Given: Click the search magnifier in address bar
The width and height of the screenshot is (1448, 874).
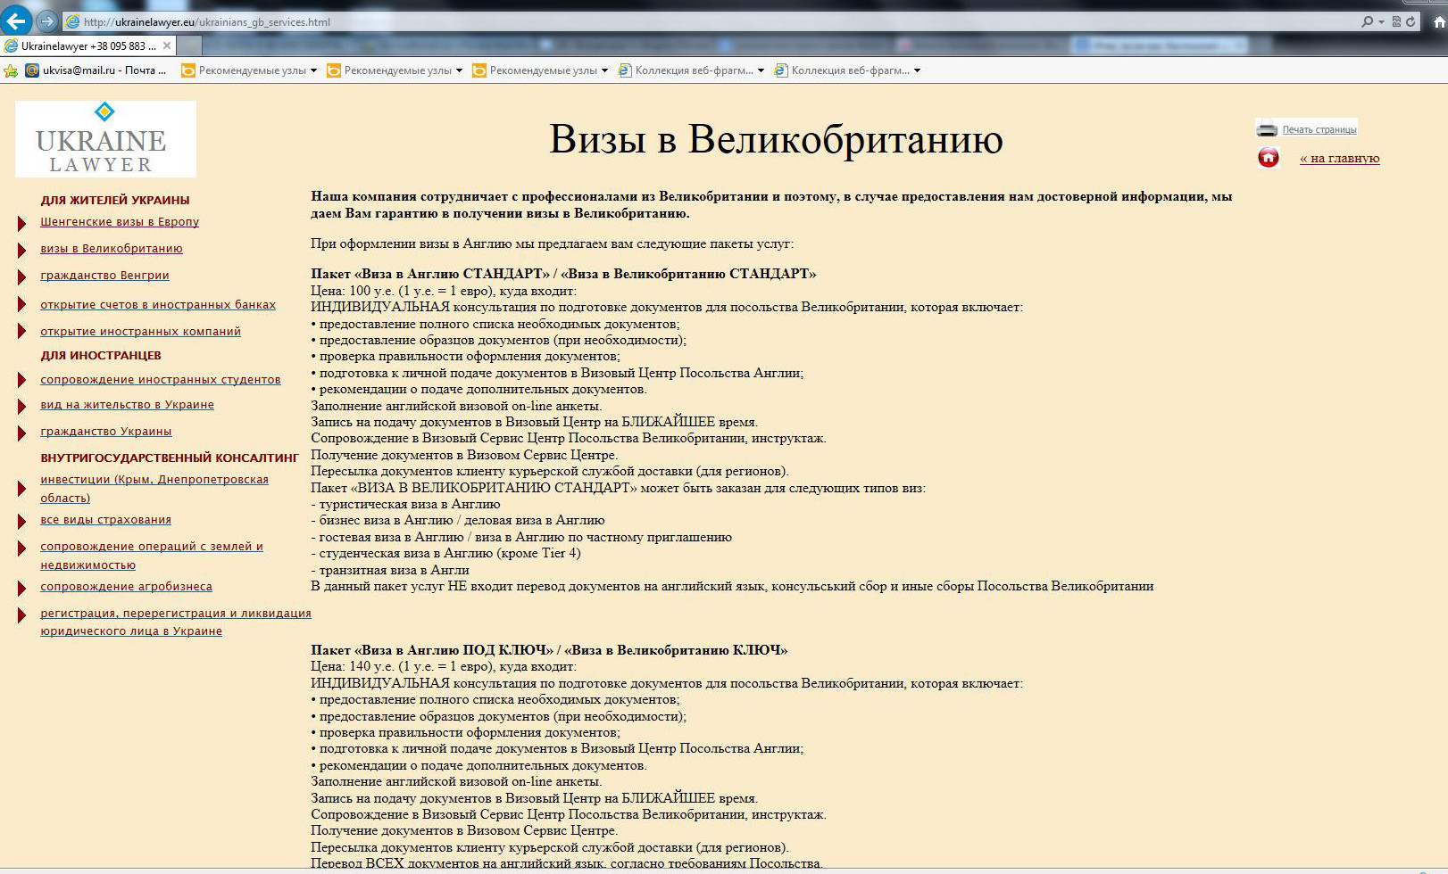Looking at the screenshot, I should click(1368, 21).
